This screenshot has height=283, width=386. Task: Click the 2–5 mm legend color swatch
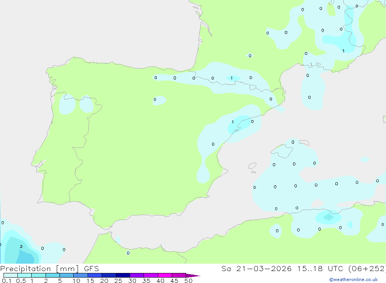pyautogui.click(x=52, y=275)
